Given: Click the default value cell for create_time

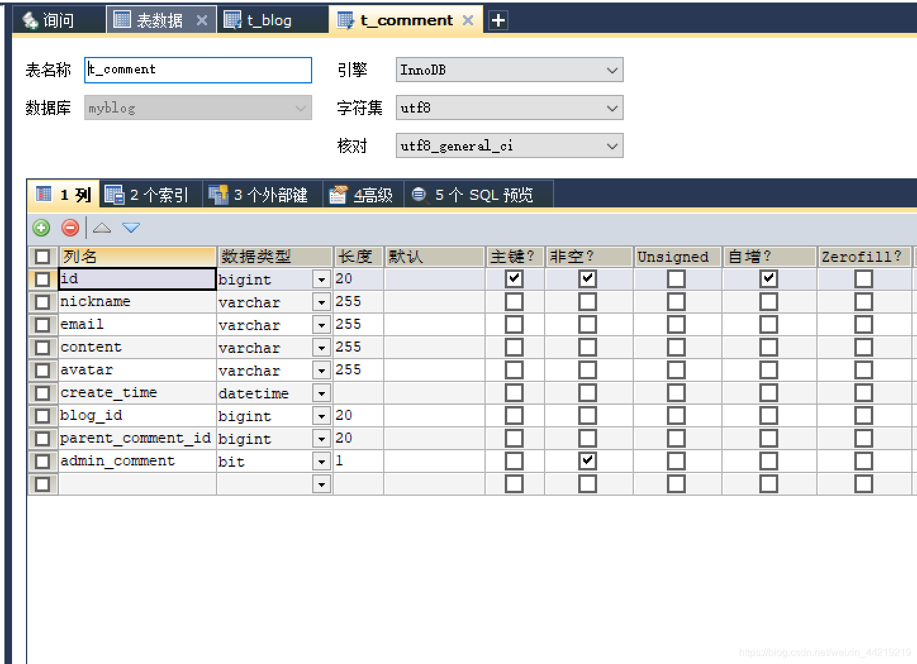Looking at the screenshot, I should 434,393.
